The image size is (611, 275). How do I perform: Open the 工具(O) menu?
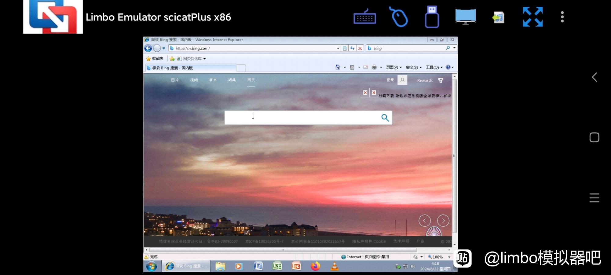pos(434,68)
